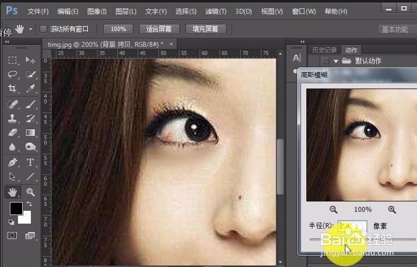Open the Image menu
Viewport: 417px width, 267px height.
97,12
